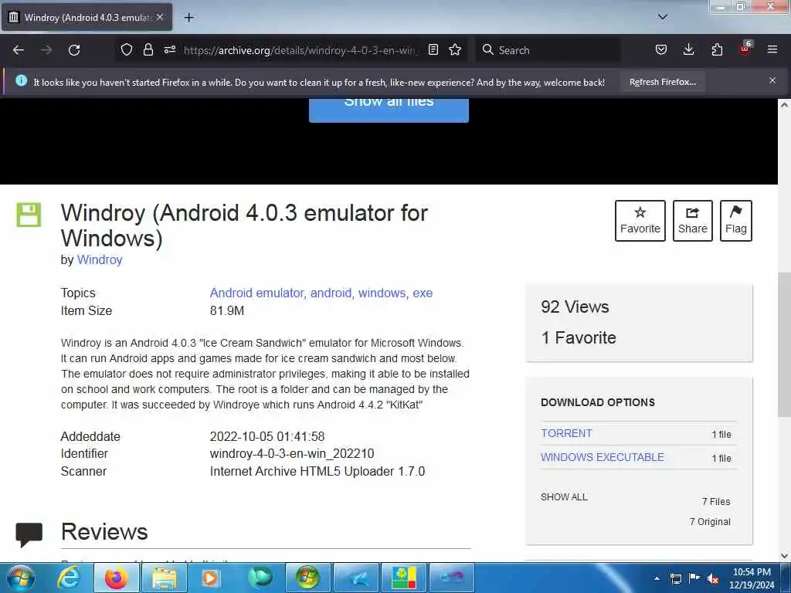Click the scrollbar up arrow
The height and width of the screenshot is (593, 791).
pos(784,105)
